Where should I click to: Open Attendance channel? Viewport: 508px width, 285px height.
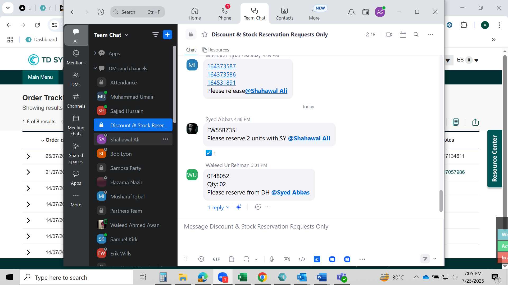[133, 82]
